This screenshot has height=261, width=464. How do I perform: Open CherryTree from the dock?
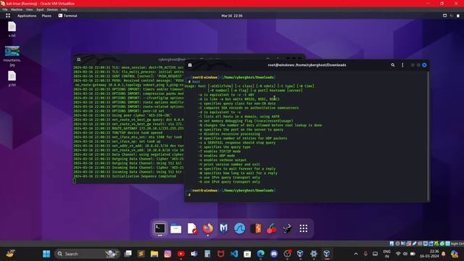click(272, 229)
